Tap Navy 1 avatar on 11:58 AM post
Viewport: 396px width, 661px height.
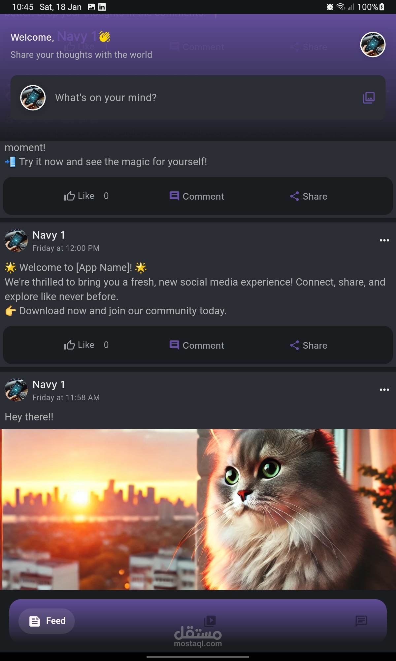click(x=16, y=390)
